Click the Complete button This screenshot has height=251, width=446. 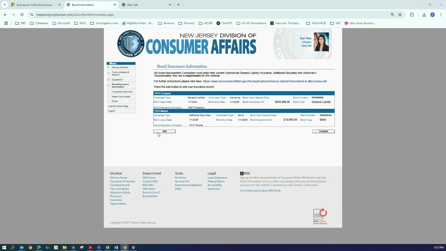pos(323,131)
